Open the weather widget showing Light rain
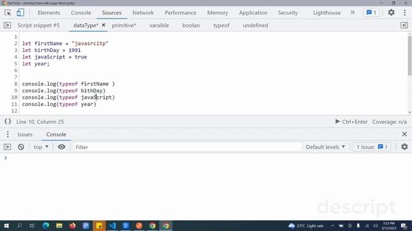 [306, 226]
